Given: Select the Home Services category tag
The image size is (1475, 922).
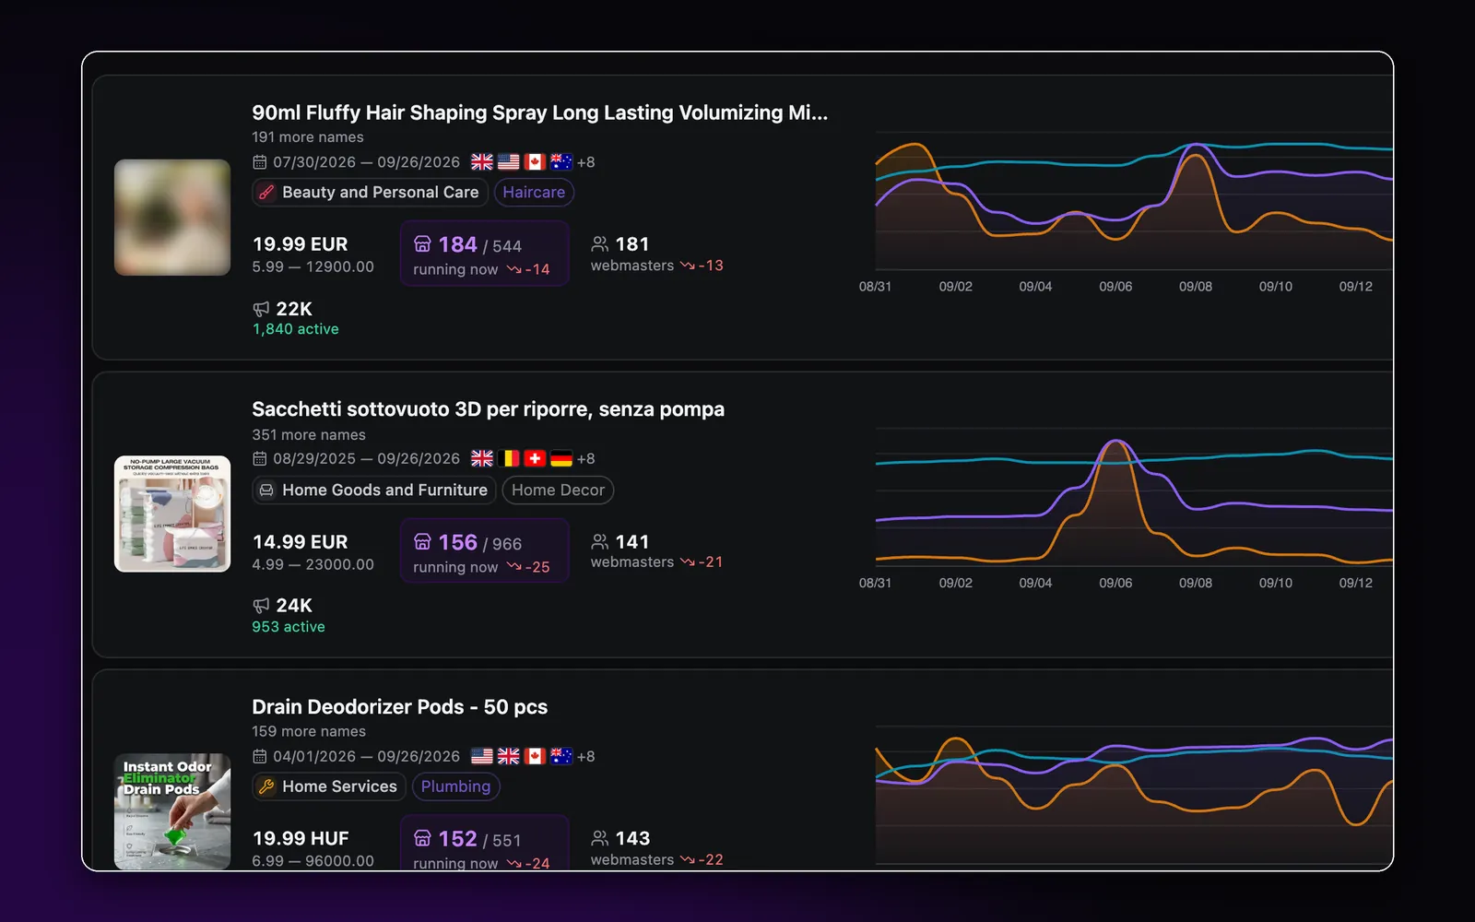Looking at the screenshot, I should pos(329,786).
